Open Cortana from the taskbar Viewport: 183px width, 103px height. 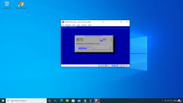tap(49, 100)
